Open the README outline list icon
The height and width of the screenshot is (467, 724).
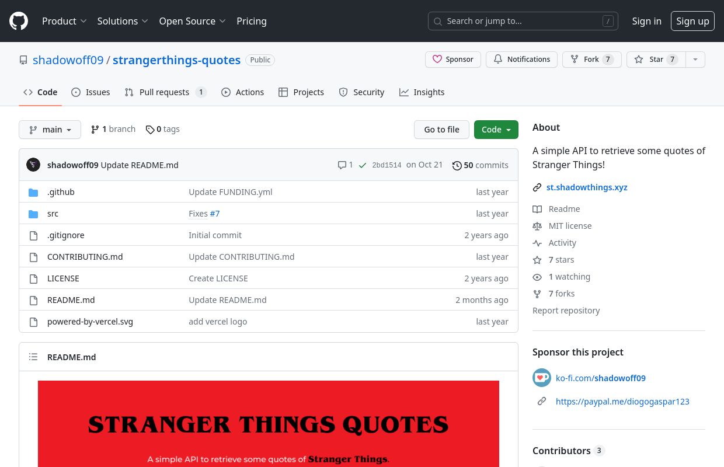33,357
